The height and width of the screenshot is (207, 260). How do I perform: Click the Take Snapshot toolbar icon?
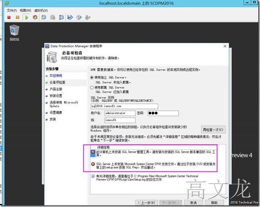(44, 17)
